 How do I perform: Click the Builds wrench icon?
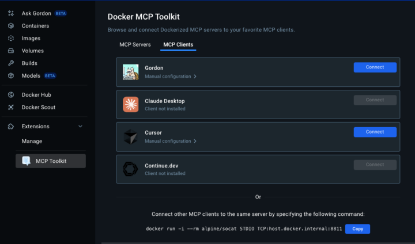click(11, 63)
